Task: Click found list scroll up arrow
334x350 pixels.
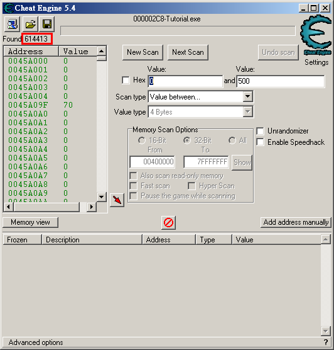Action: click(x=102, y=51)
